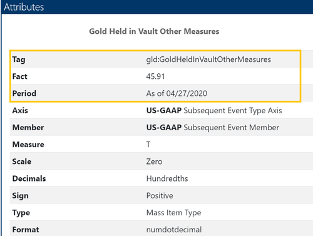Select the scale value 'Zero'
The image size is (313, 236).
point(154,162)
